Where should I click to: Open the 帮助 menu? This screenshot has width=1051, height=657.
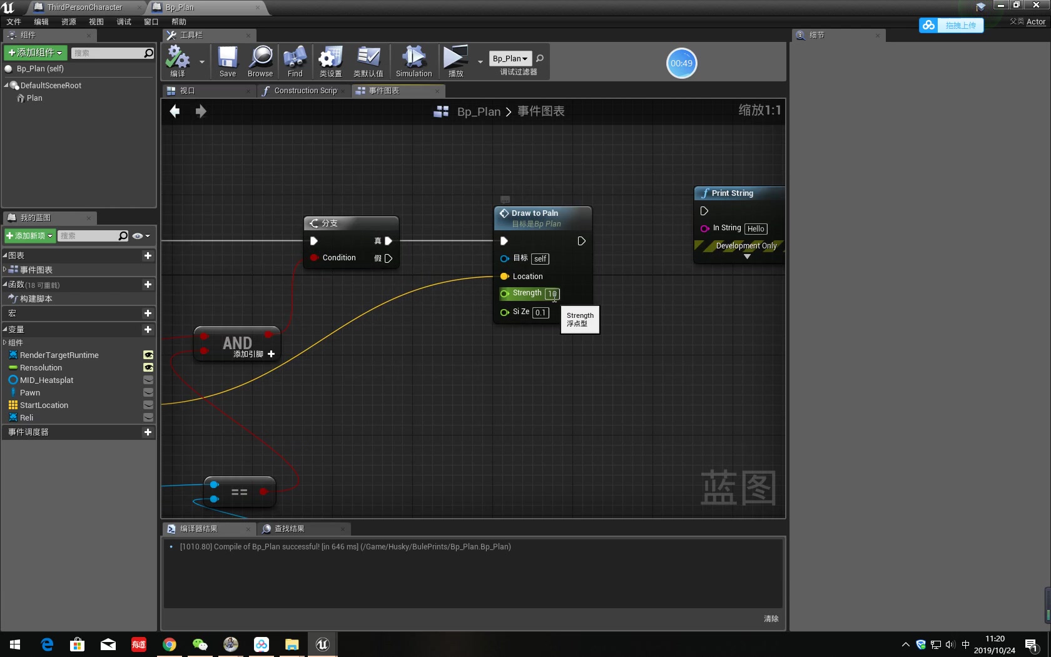point(179,21)
